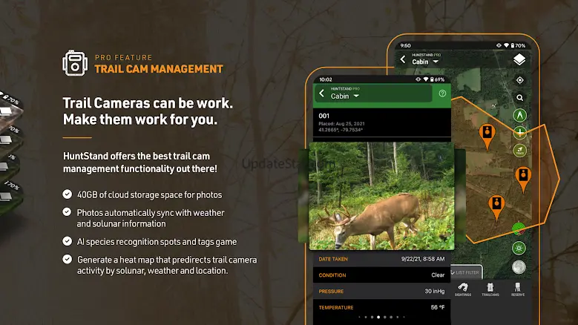Click the 9:50 clock in status bar
Screen dimensions: 578x325
pos(405,46)
